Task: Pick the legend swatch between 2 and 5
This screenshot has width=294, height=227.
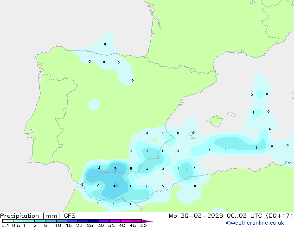Action: 40,221
